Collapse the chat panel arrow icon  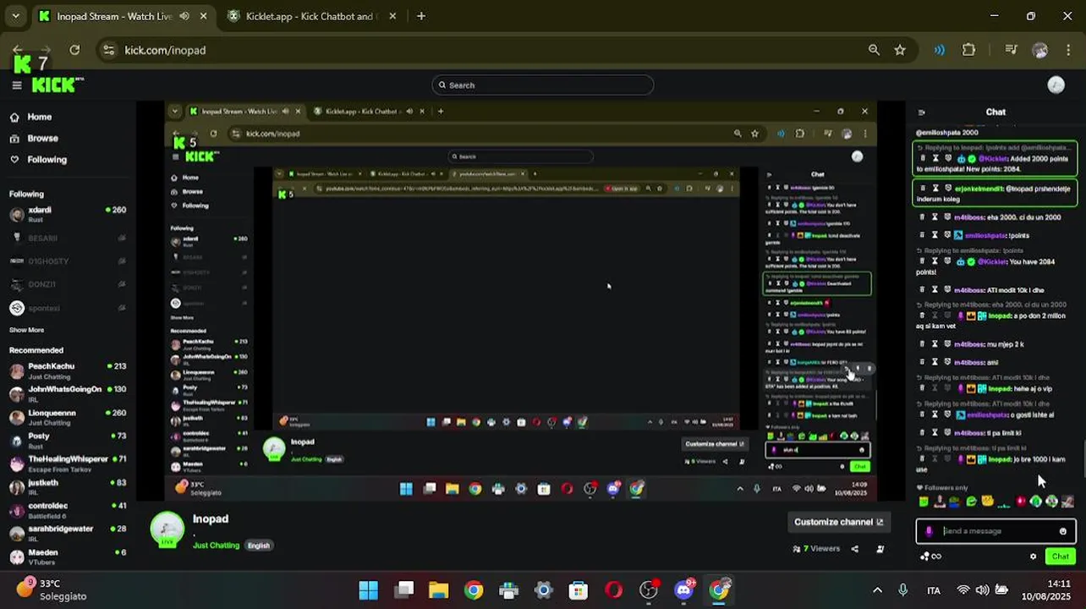pos(921,112)
